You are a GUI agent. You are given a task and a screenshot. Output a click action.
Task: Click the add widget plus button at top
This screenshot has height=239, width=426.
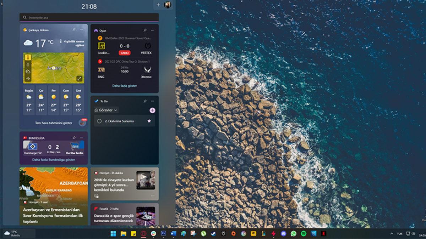point(158,5)
